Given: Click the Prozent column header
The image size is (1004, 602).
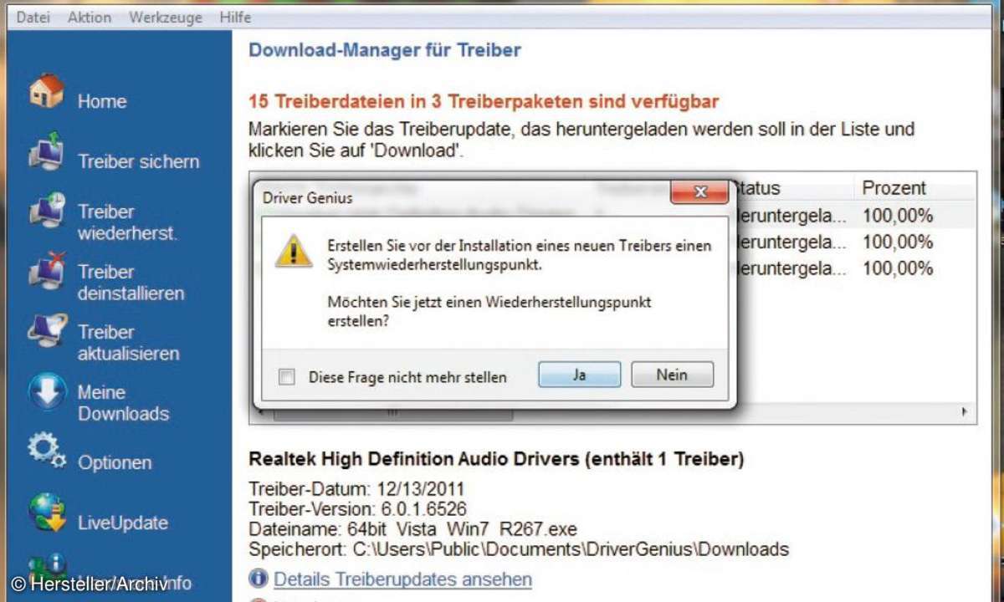Looking at the screenshot, I should [915, 188].
